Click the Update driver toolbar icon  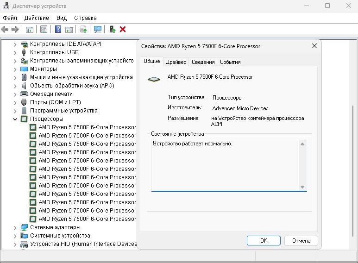83,30
